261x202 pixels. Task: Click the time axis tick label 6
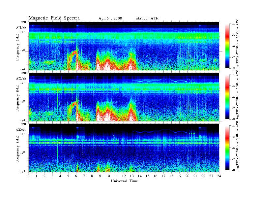(76, 176)
